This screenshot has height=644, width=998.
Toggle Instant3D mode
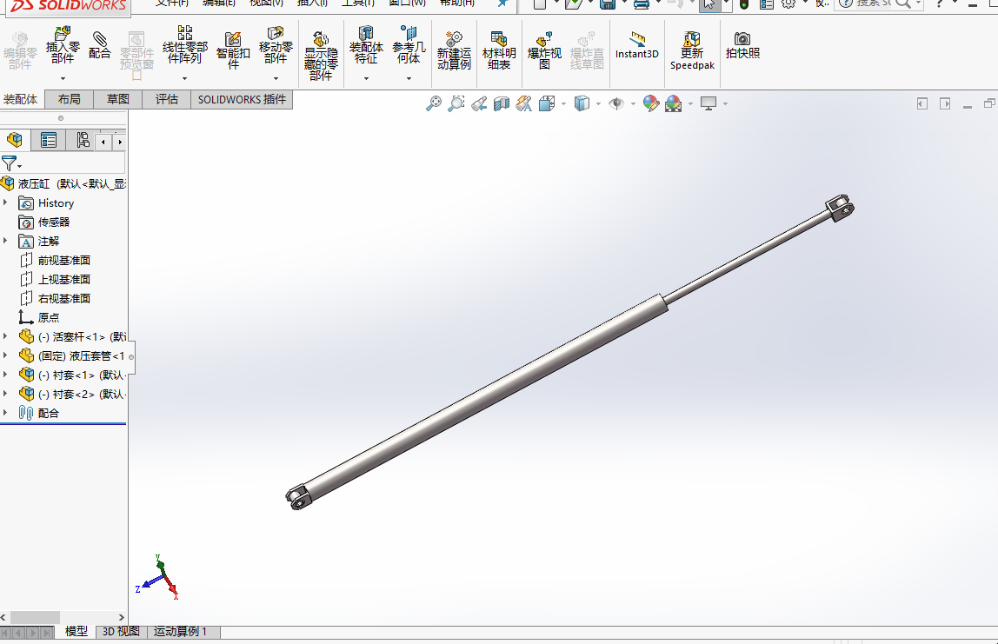pos(637,46)
